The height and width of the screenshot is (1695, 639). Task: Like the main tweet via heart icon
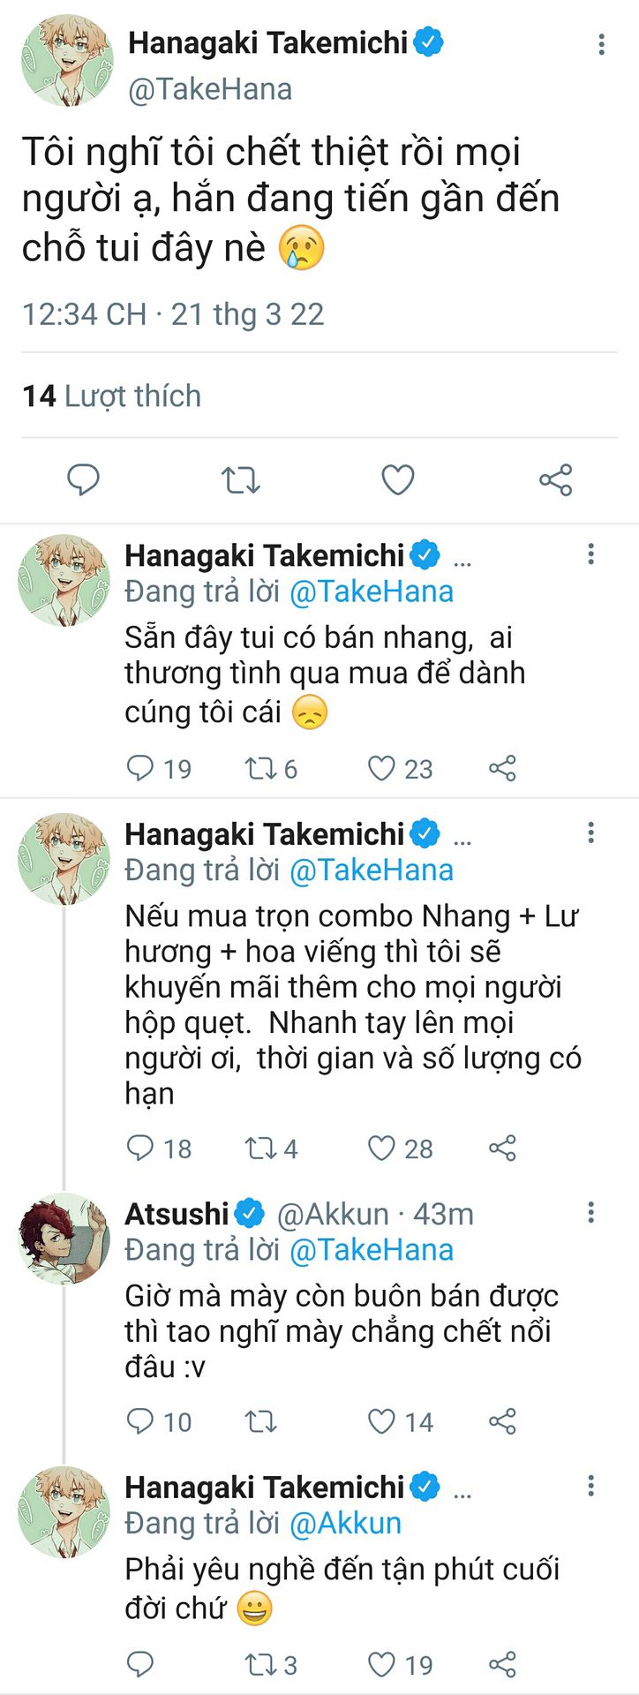click(x=397, y=480)
